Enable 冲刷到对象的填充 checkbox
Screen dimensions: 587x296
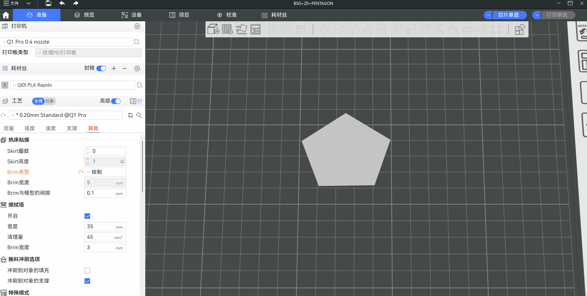pyautogui.click(x=87, y=271)
